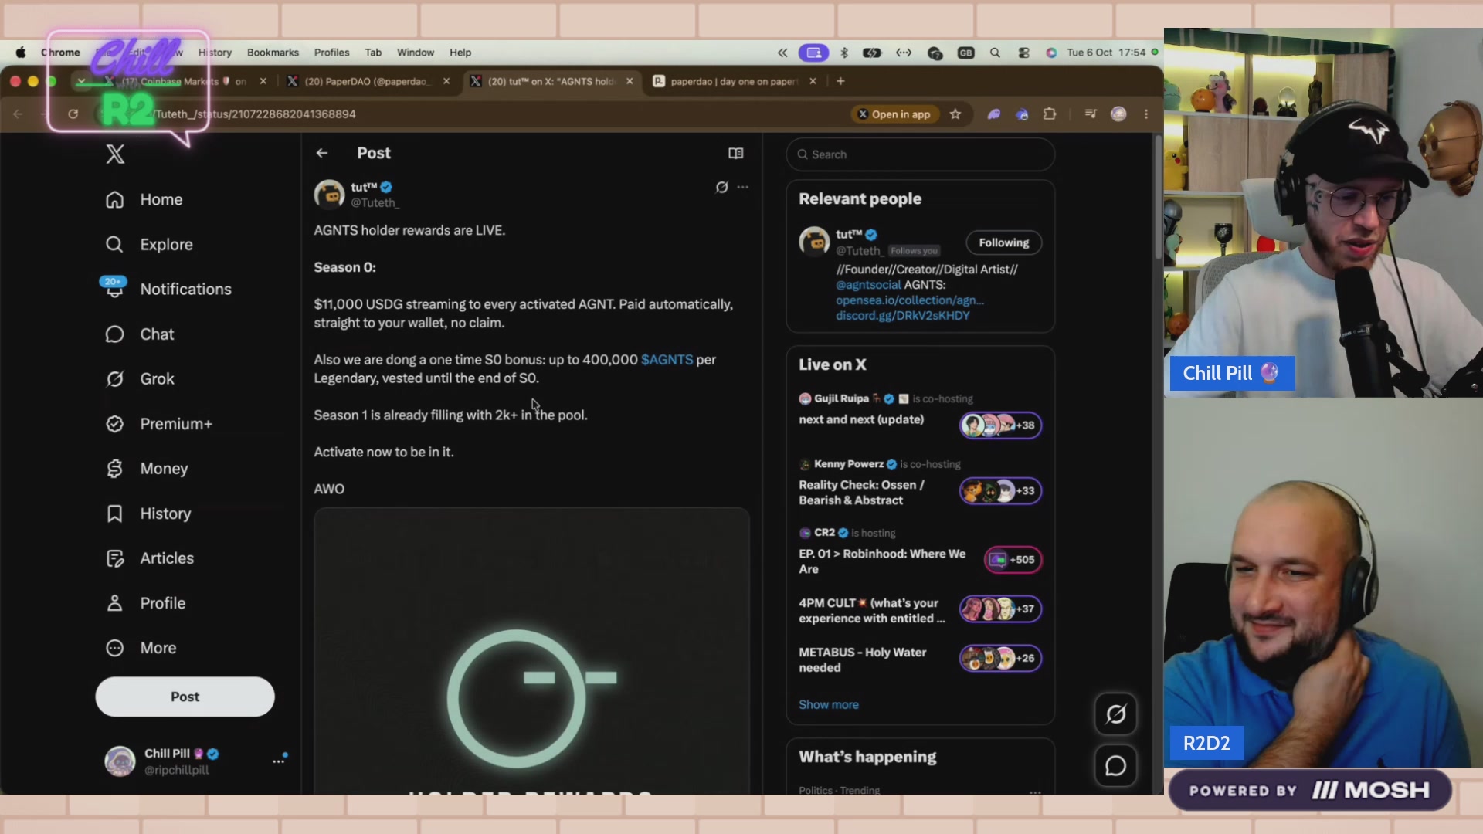Open Chrome extensions puzzle icon
1483x834 pixels.
click(x=1049, y=114)
